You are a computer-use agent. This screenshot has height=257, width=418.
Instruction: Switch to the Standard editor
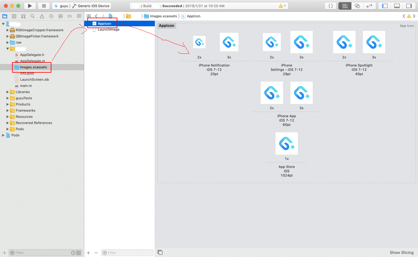coord(345,6)
